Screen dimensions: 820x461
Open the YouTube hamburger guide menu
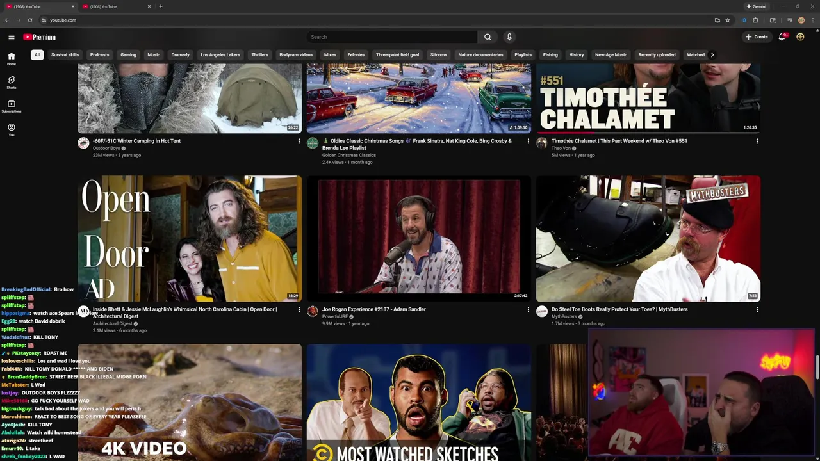(x=11, y=37)
